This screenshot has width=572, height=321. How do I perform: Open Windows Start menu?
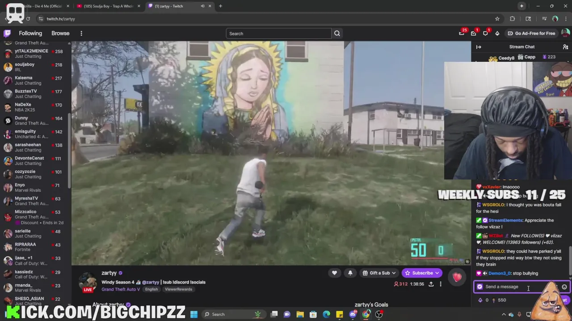pyautogui.click(x=193, y=314)
